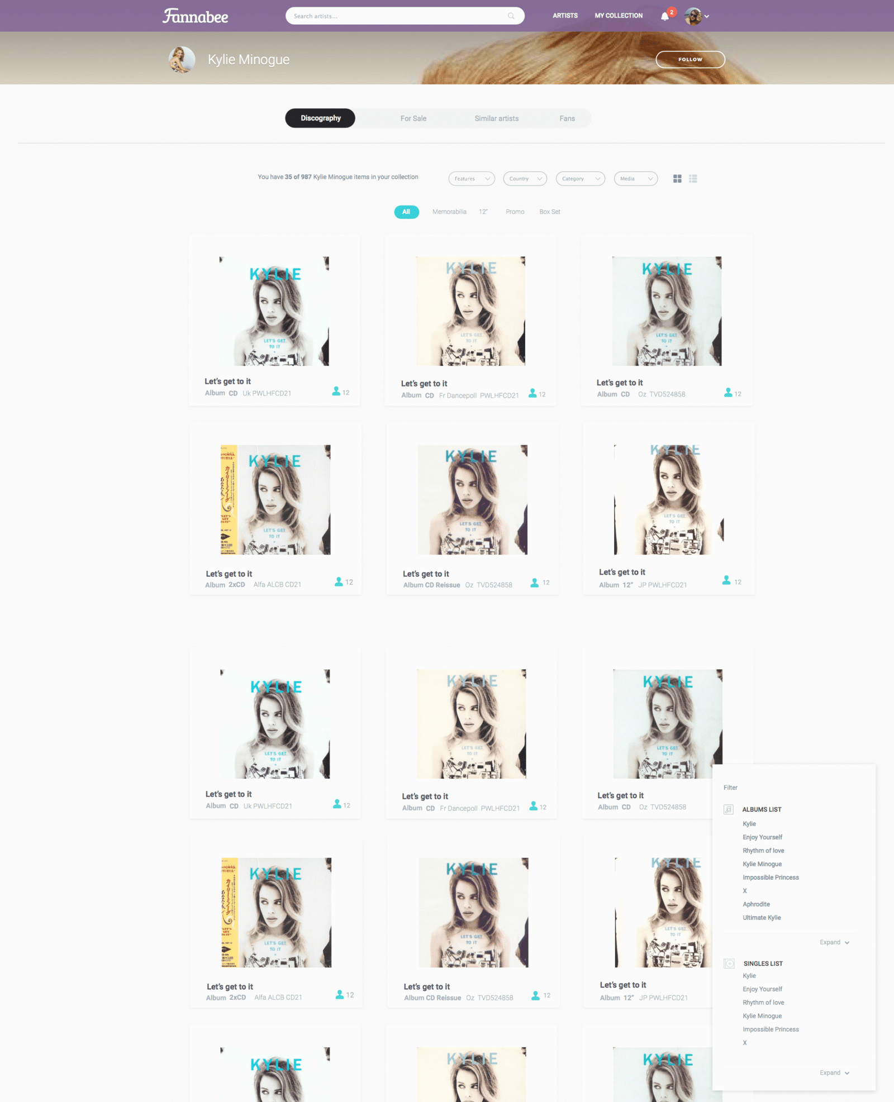Open the Similar artists tab
The image size is (894, 1102).
[x=497, y=118]
